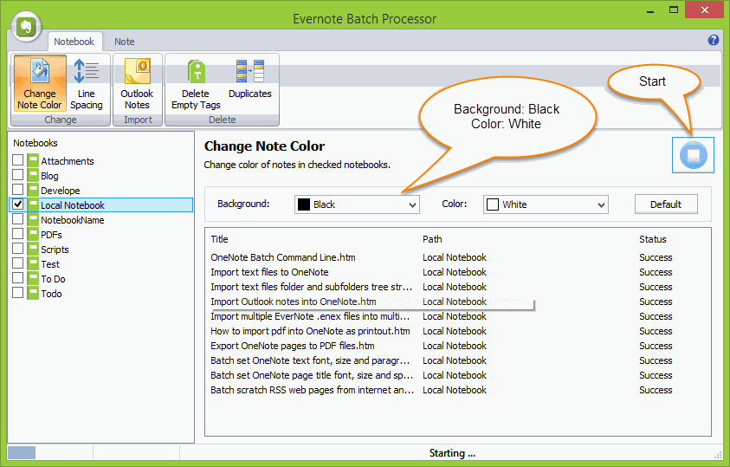Image resolution: width=730 pixels, height=467 pixels.
Task: Click the Default button
Action: (x=666, y=204)
